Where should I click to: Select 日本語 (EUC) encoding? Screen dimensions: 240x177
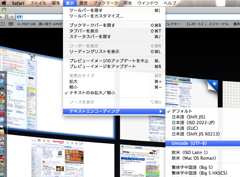click(203, 128)
